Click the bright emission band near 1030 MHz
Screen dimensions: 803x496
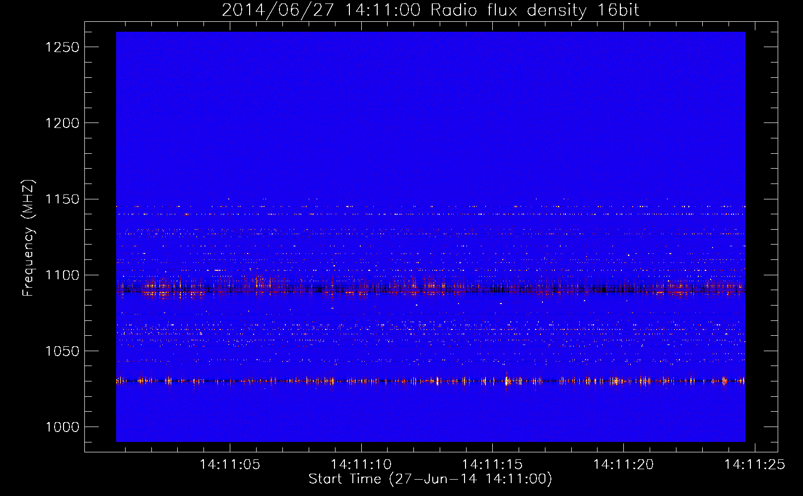[x=431, y=381]
